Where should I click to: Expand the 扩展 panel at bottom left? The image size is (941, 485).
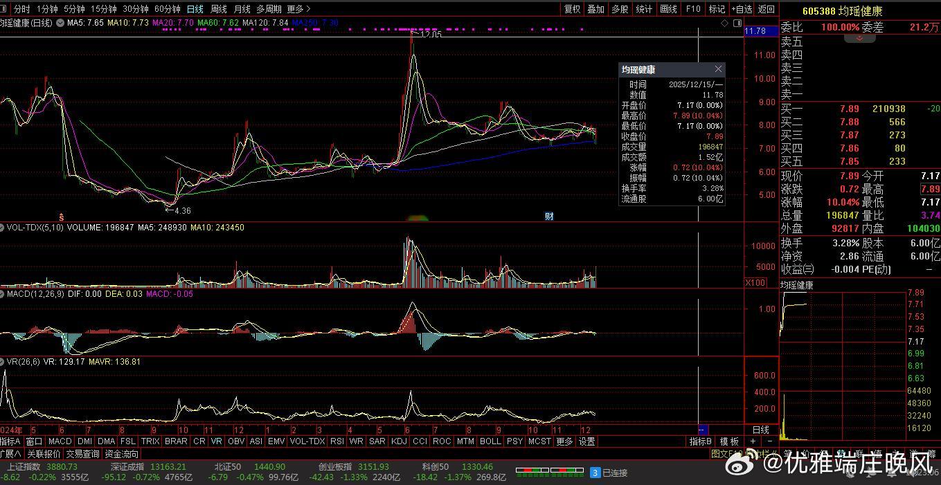[x=10, y=454]
